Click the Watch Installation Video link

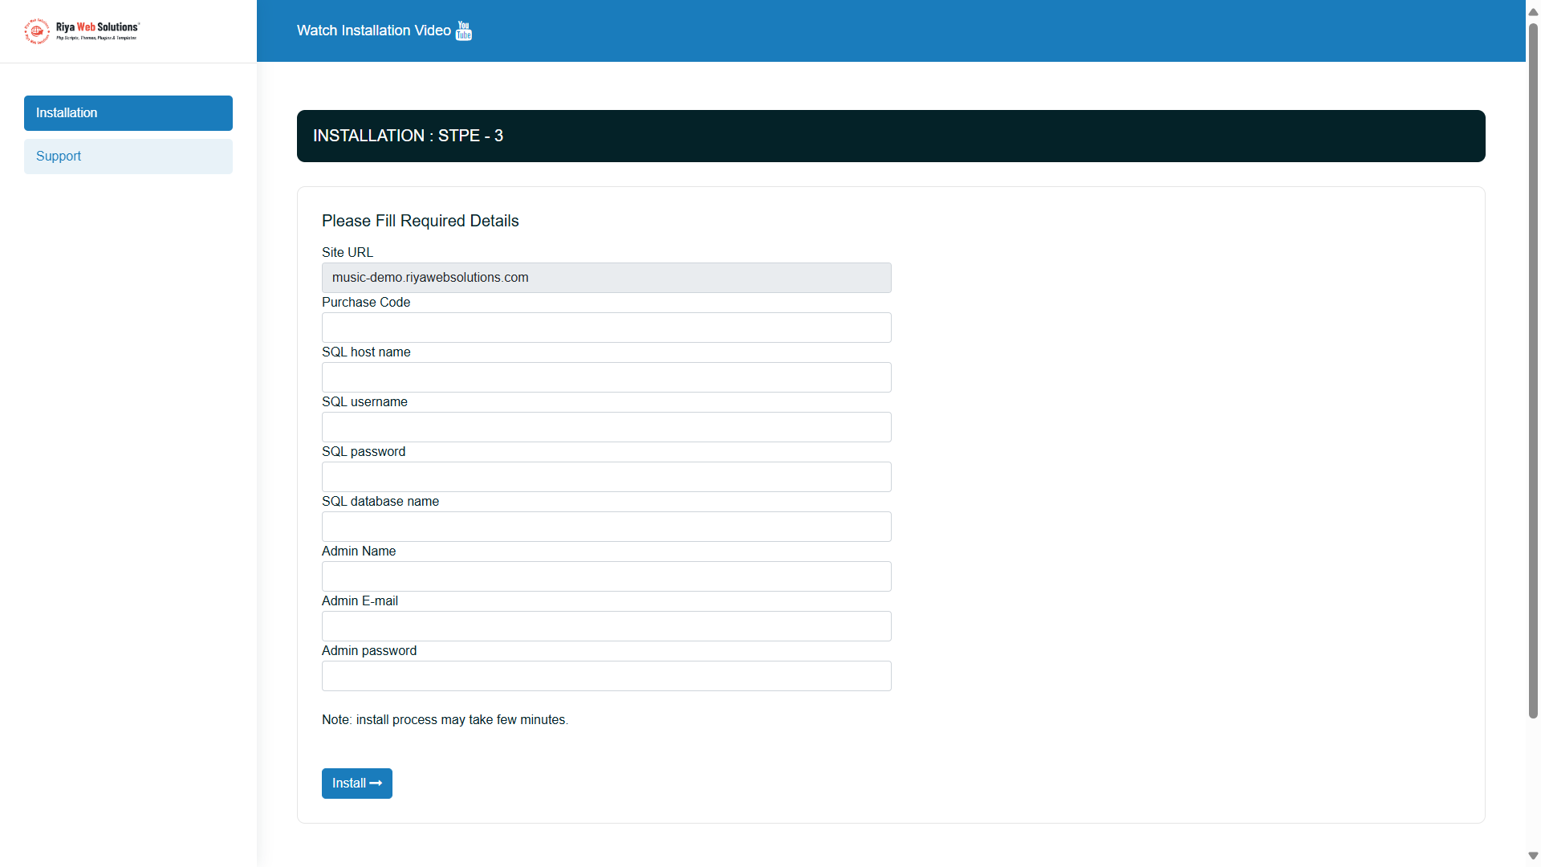374,31
